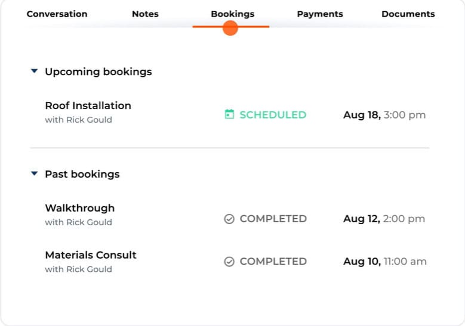Click the Aug 10, 11:00 am date
The image size is (465, 326).
pyautogui.click(x=385, y=261)
